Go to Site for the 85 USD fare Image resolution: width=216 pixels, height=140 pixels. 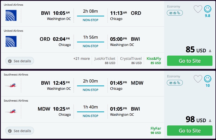click(190, 61)
